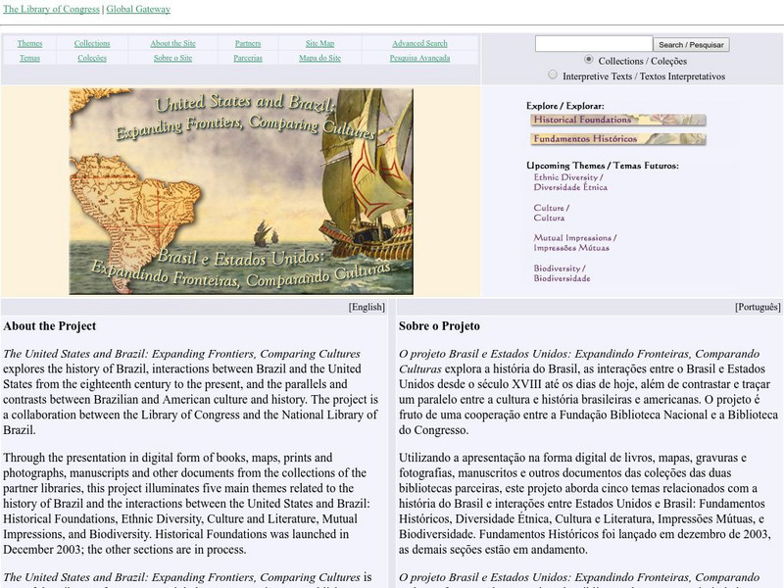
Task: Open the Partners page
Action: point(246,43)
